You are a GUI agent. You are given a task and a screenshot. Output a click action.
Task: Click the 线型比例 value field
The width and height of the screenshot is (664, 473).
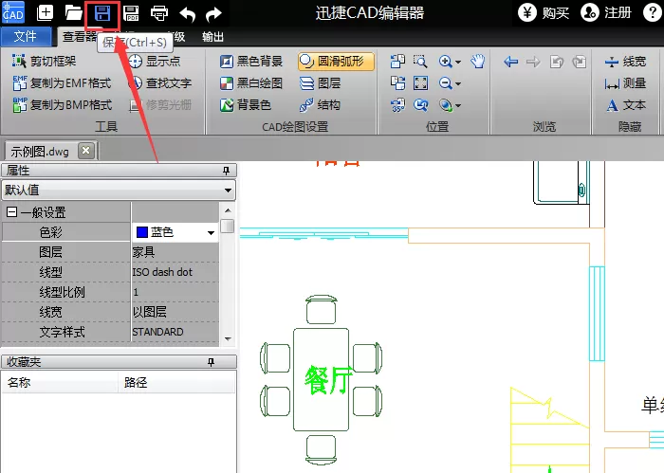[175, 292]
